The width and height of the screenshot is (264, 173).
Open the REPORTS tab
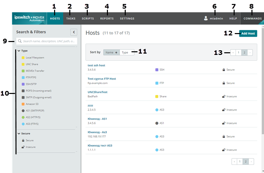107,19
